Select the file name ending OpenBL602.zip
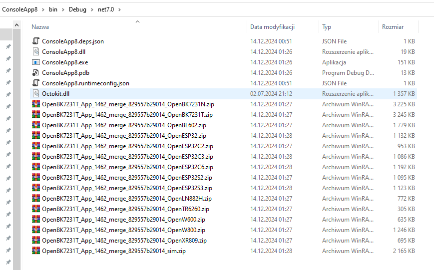The image size is (434, 270). 124,125
